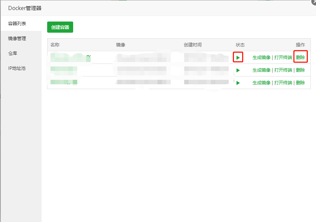Close the Docker管理器 dialog
The image size is (316, 222).
tap(314, 1)
